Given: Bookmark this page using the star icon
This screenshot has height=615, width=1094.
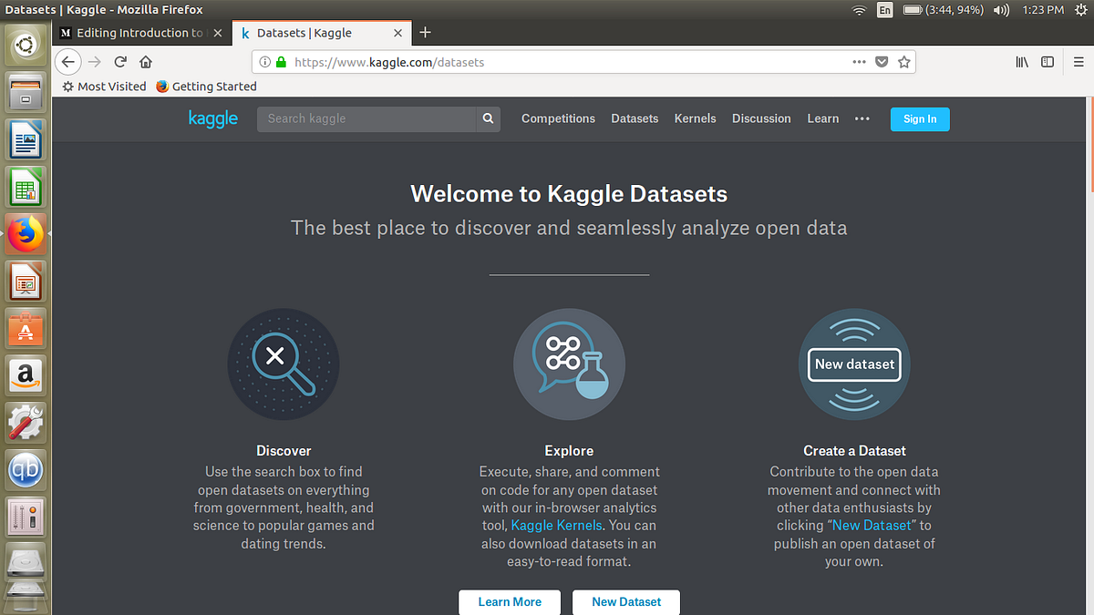Looking at the screenshot, I should coord(903,61).
